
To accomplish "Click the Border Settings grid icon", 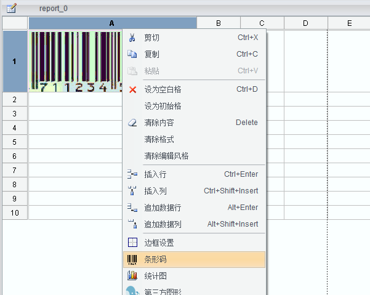I will pyautogui.click(x=132, y=243).
